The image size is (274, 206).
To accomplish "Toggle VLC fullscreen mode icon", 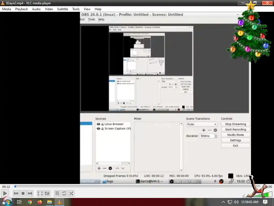I will (40, 193).
